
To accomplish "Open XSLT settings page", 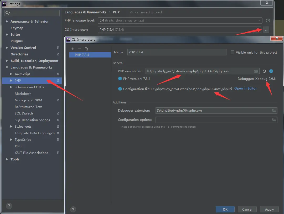I will coord(18,146).
